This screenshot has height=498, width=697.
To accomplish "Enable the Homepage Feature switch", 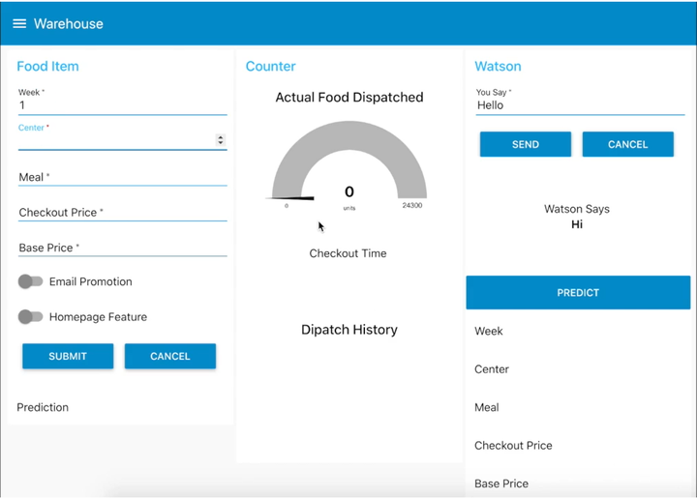I will (30, 317).
